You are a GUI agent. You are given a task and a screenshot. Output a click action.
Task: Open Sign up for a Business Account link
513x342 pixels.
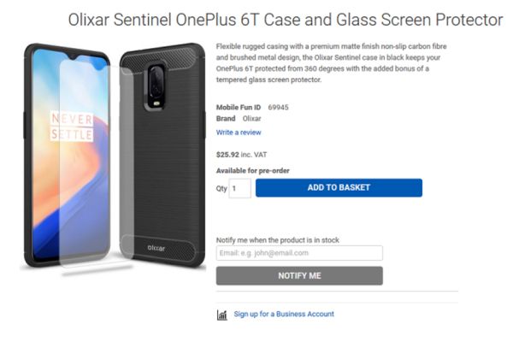pyautogui.click(x=284, y=314)
